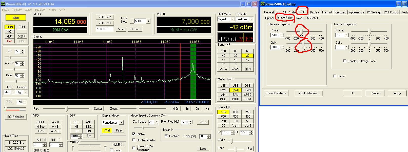Click the Stop power button
The width and height of the screenshot is (408, 152).
coord(16,18)
